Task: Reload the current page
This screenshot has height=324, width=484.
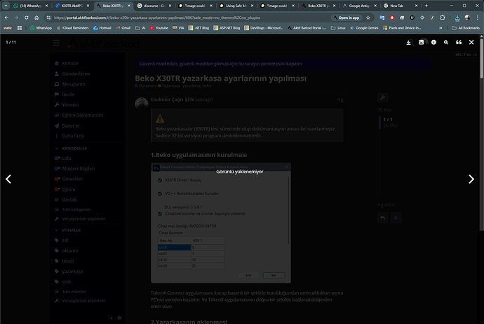Action: click(27, 18)
